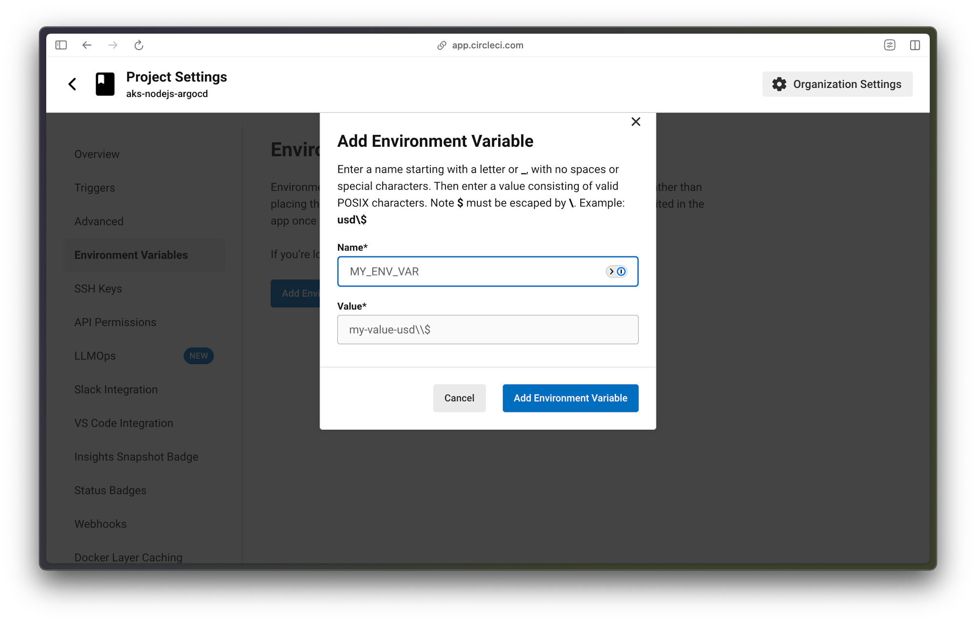
Task: Select the Slack Integration option
Action: (116, 389)
